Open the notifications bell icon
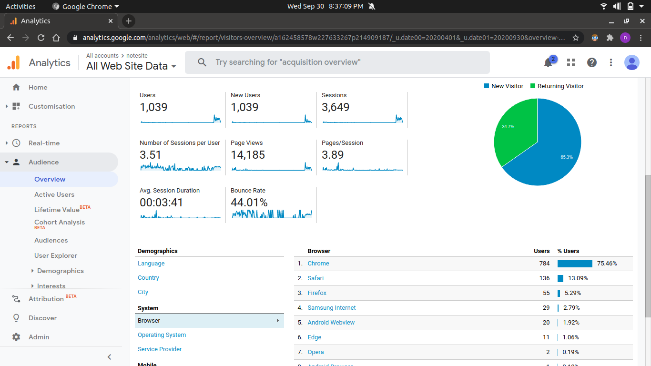Screen dimensions: 651x366 click(x=549, y=62)
